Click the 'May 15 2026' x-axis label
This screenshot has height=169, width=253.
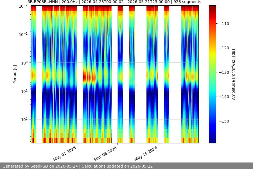(146, 154)
